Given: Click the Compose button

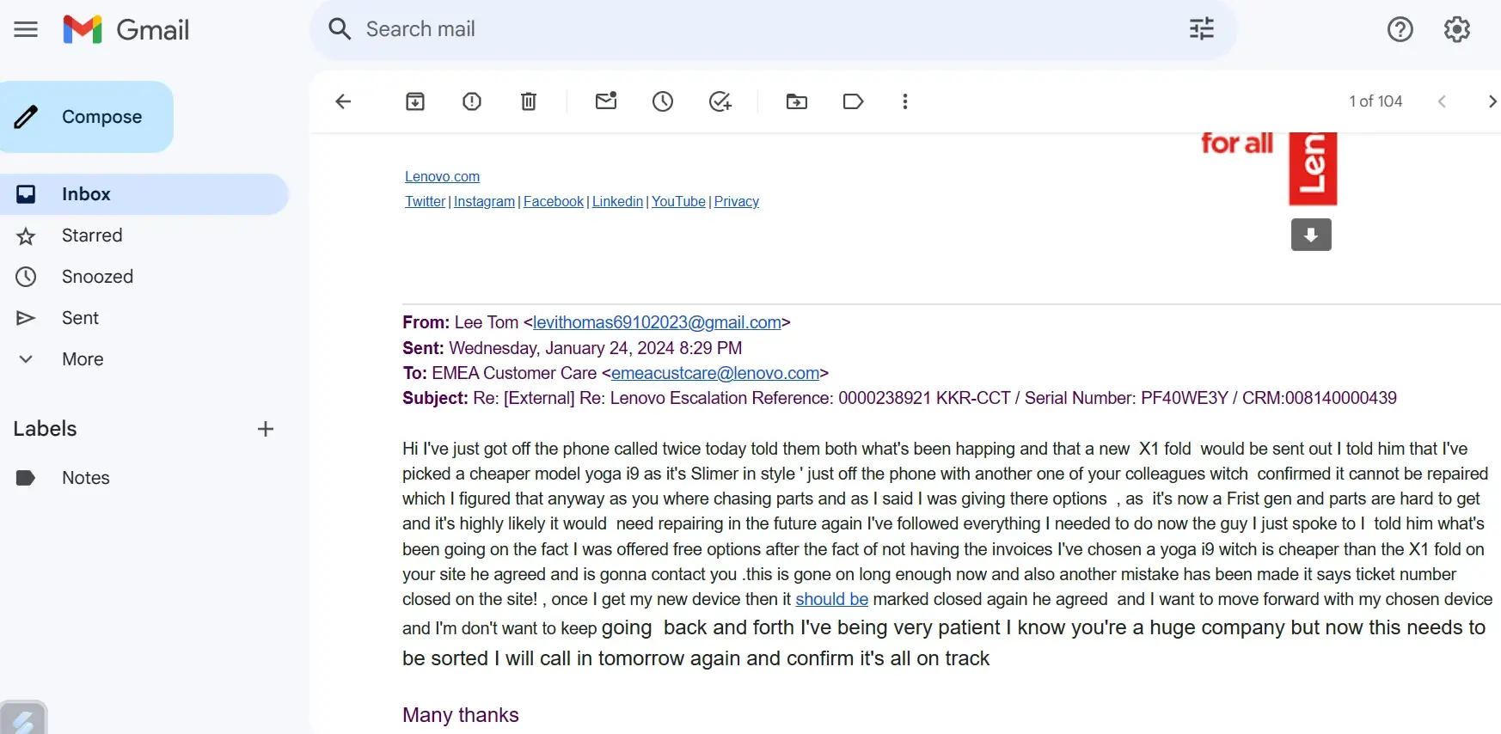Looking at the screenshot, I should [87, 117].
